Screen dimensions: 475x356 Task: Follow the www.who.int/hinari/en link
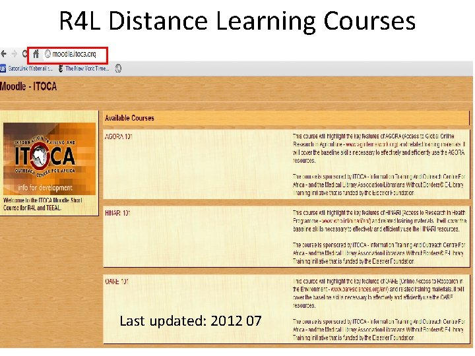point(346,221)
